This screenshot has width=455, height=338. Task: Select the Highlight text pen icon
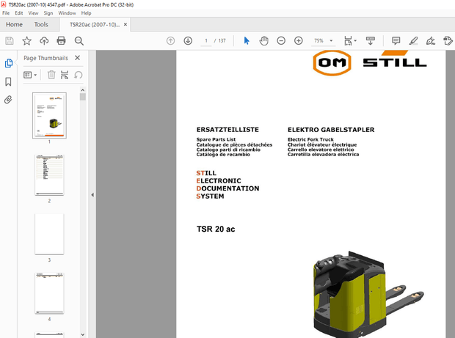point(413,41)
